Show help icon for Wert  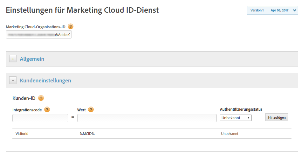click(91, 110)
